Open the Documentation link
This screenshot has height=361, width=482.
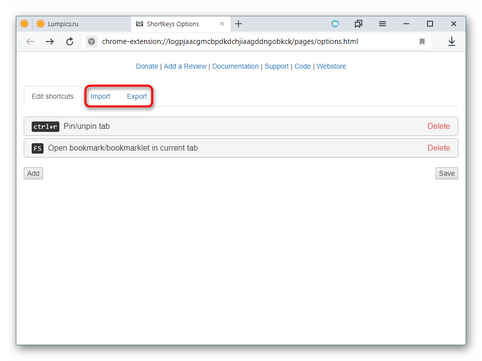pyautogui.click(x=236, y=66)
